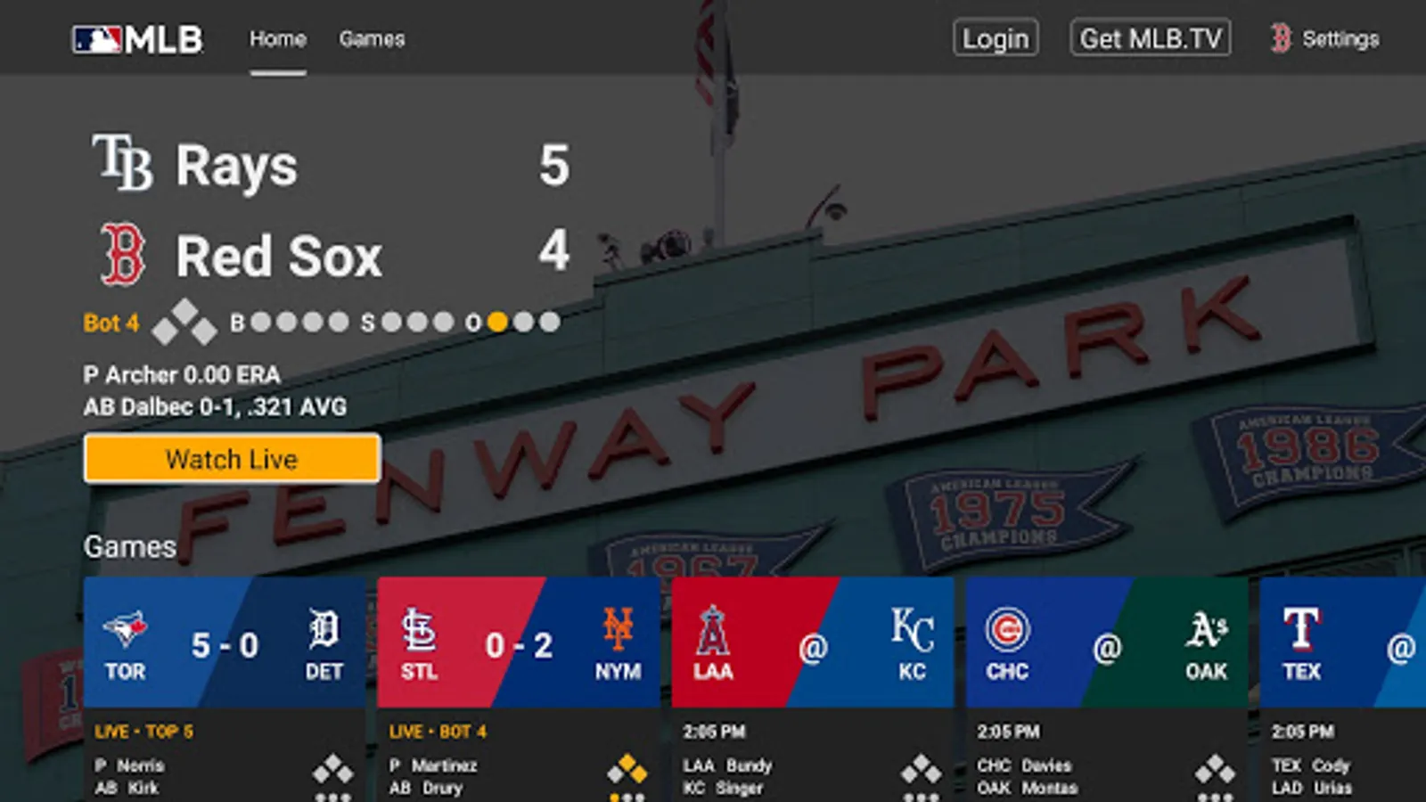Click the base runners diamond in the featured game
Screen dimensions: 1426x802
184,322
